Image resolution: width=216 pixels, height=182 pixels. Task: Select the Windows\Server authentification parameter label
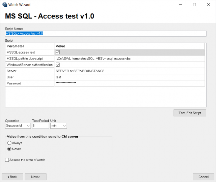30,65
